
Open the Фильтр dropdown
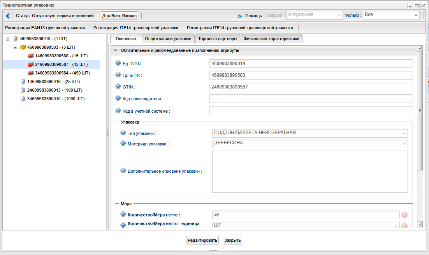point(416,15)
